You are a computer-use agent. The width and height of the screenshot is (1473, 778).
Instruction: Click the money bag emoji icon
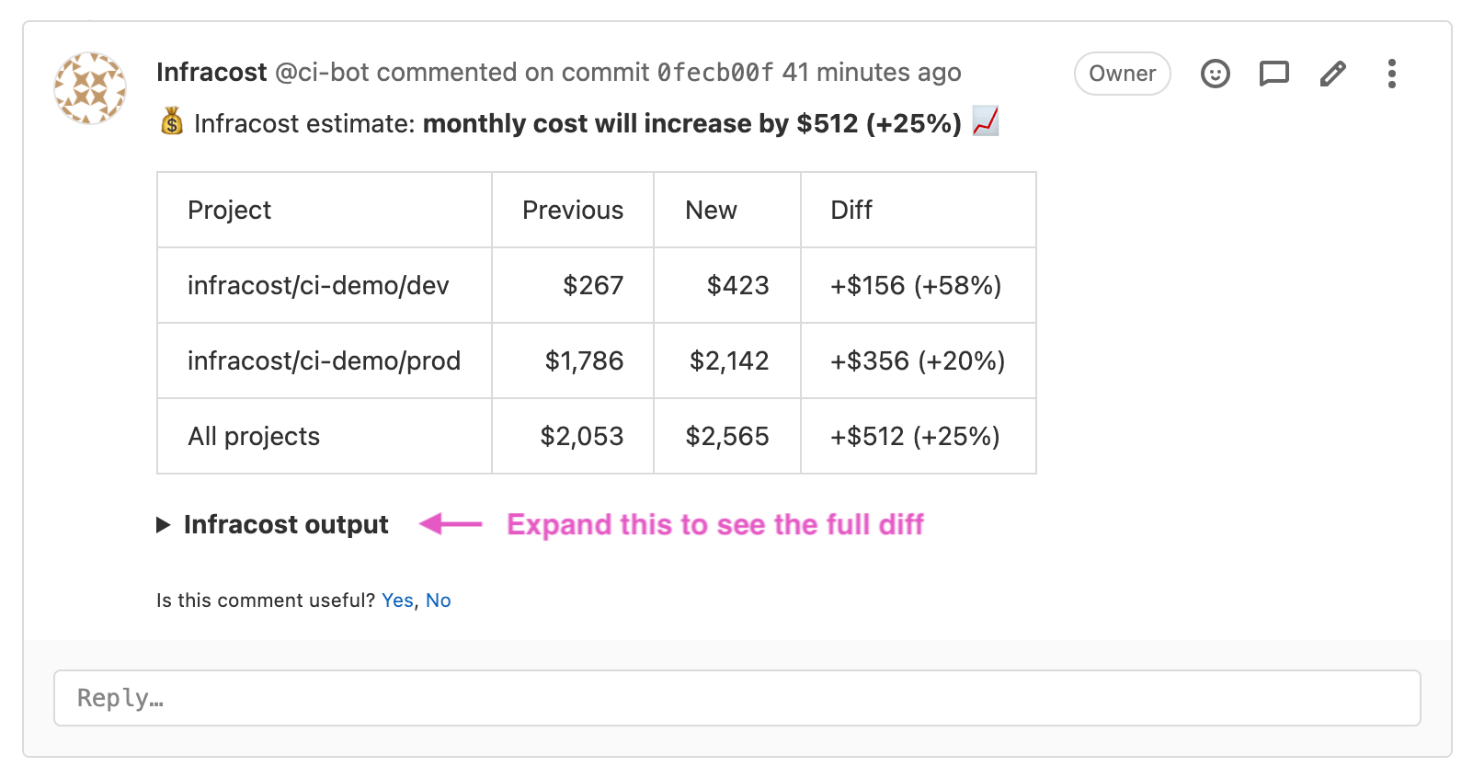tap(172, 121)
